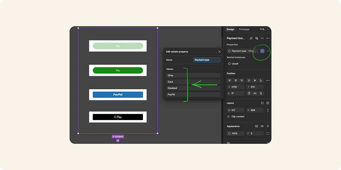The image size is (341, 170).
Task: Add auto layout via Layout header icon
Action: pos(268,103)
